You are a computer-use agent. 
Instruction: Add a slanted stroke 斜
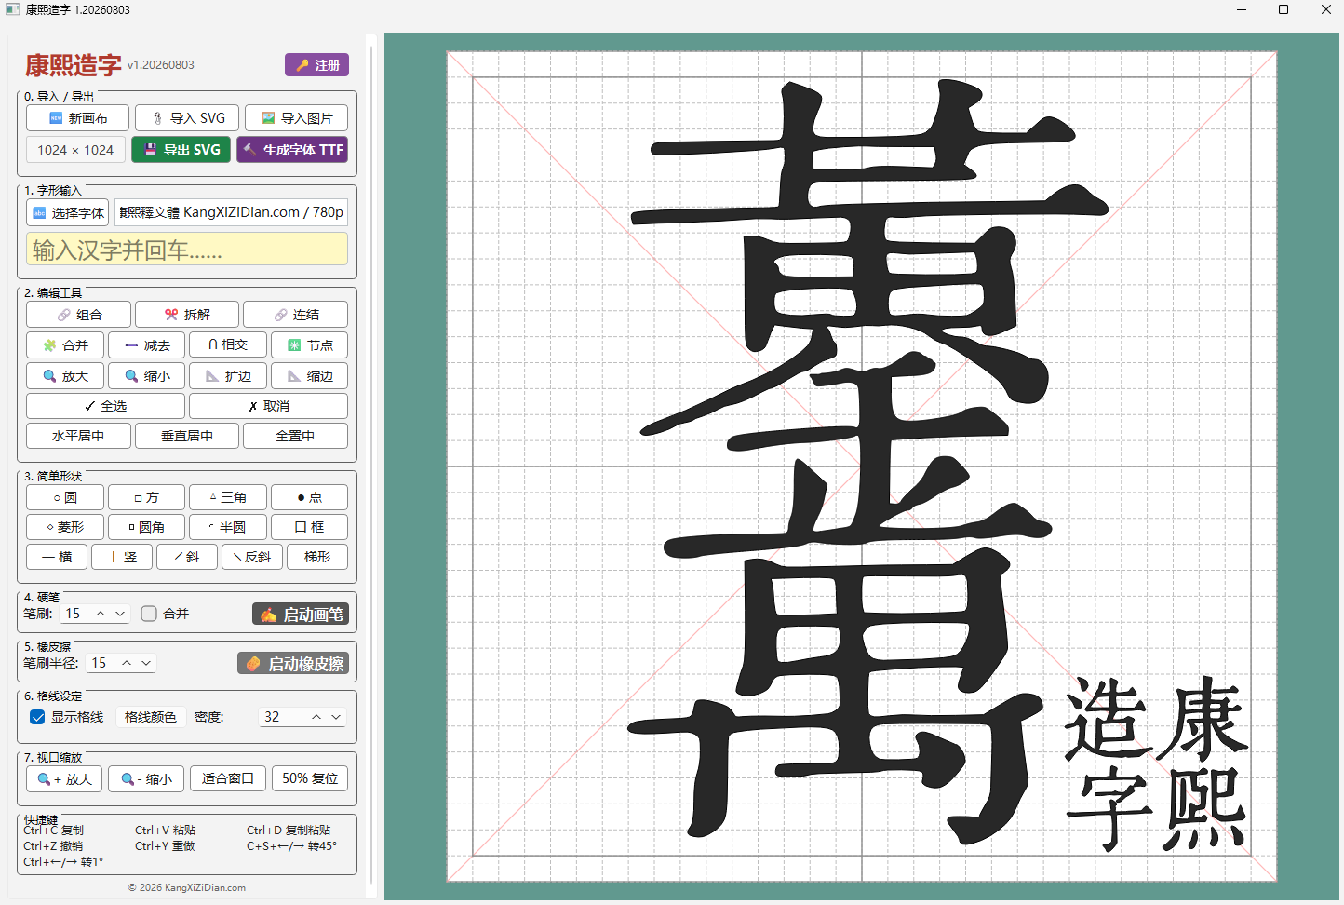click(187, 557)
